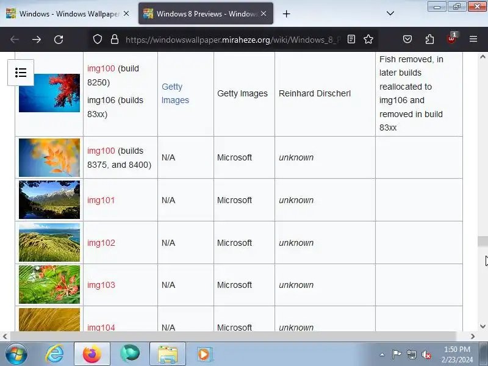Open the img104 link

pos(101,327)
